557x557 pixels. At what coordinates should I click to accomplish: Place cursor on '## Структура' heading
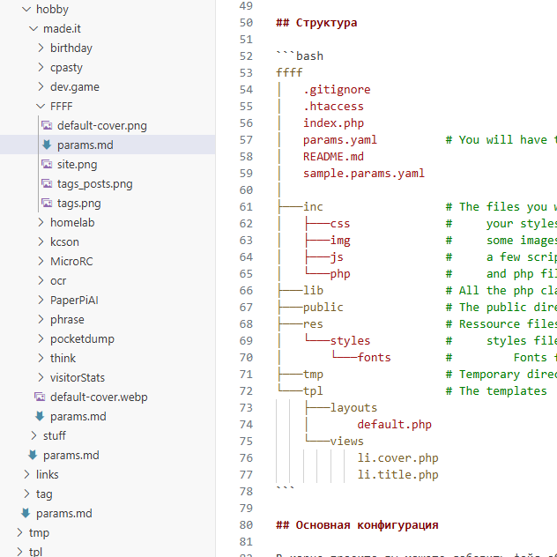(x=316, y=23)
